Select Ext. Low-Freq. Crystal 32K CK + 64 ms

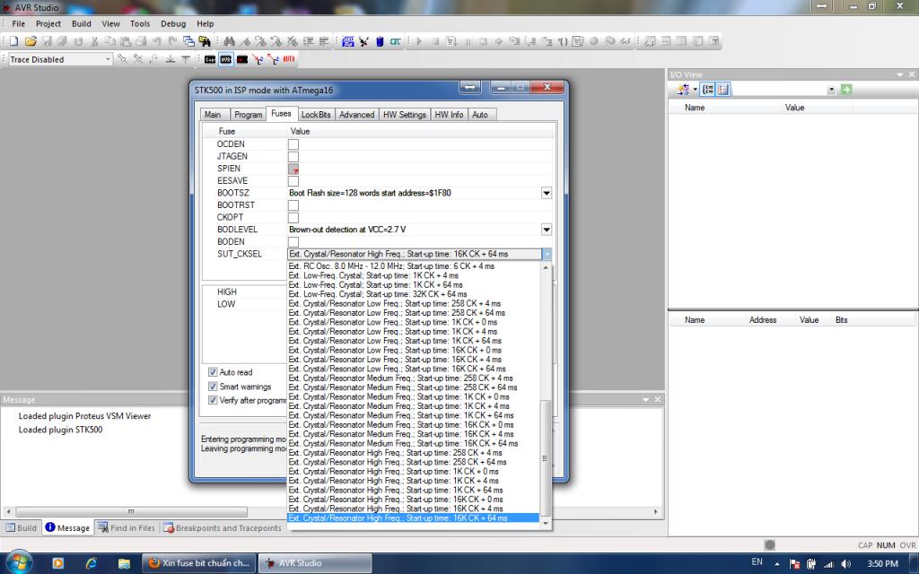[x=378, y=294]
